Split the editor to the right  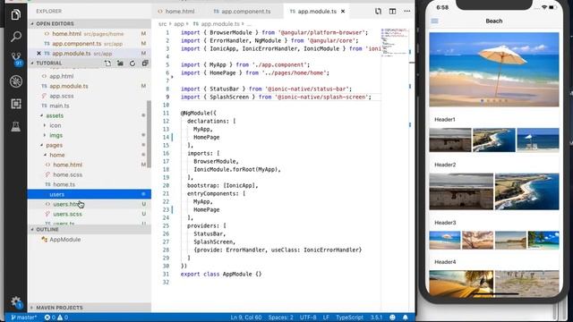(392, 12)
